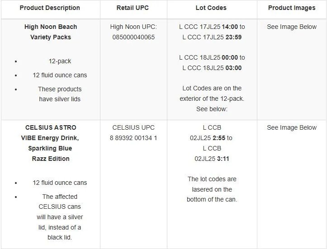Click the Retail UPC column header
Image resolution: width=327 pixels, height=249 pixels.
tap(133, 8)
